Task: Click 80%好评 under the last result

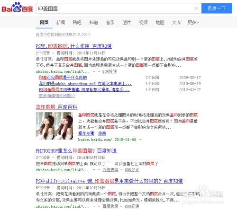Action: [x=132, y=206]
